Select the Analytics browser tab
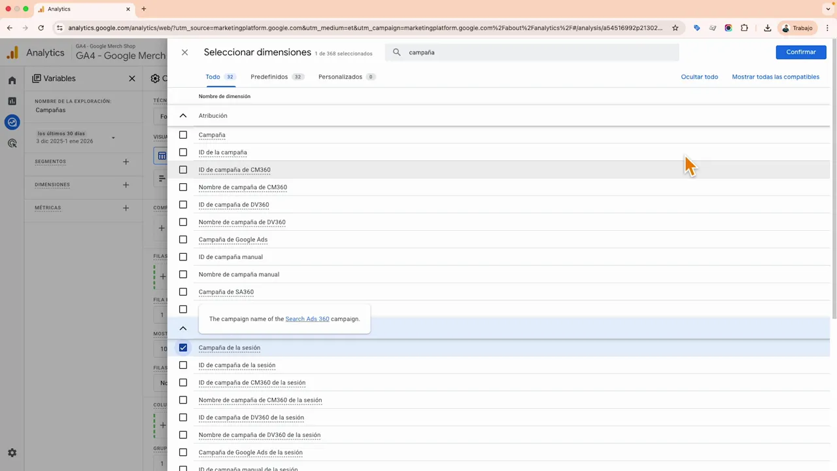The width and height of the screenshot is (837, 471). click(x=84, y=9)
